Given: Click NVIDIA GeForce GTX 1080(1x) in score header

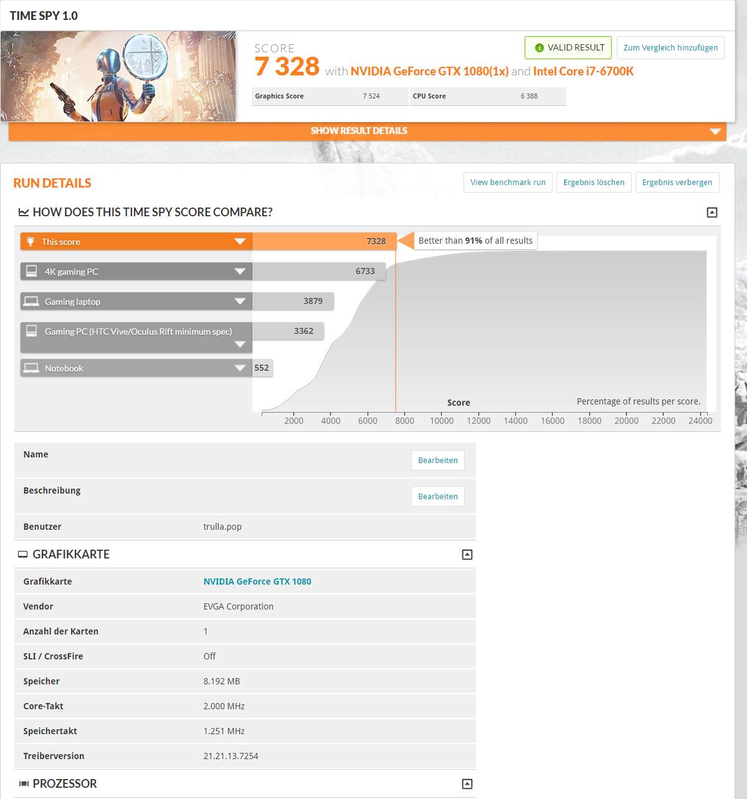Looking at the screenshot, I should (x=429, y=71).
